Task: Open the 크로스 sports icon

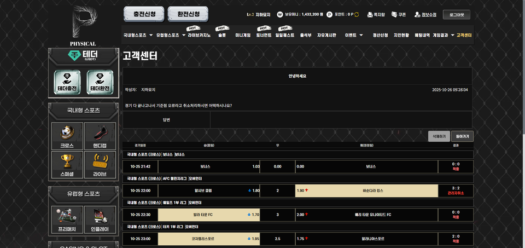Action: tap(67, 136)
